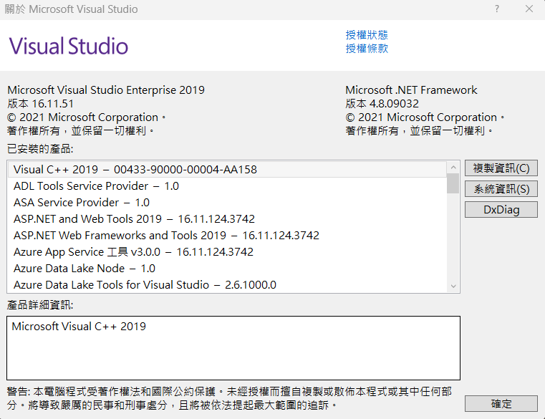The height and width of the screenshot is (419, 545).
Task: Click the scroll up arrow in product list
Action: (x=453, y=167)
